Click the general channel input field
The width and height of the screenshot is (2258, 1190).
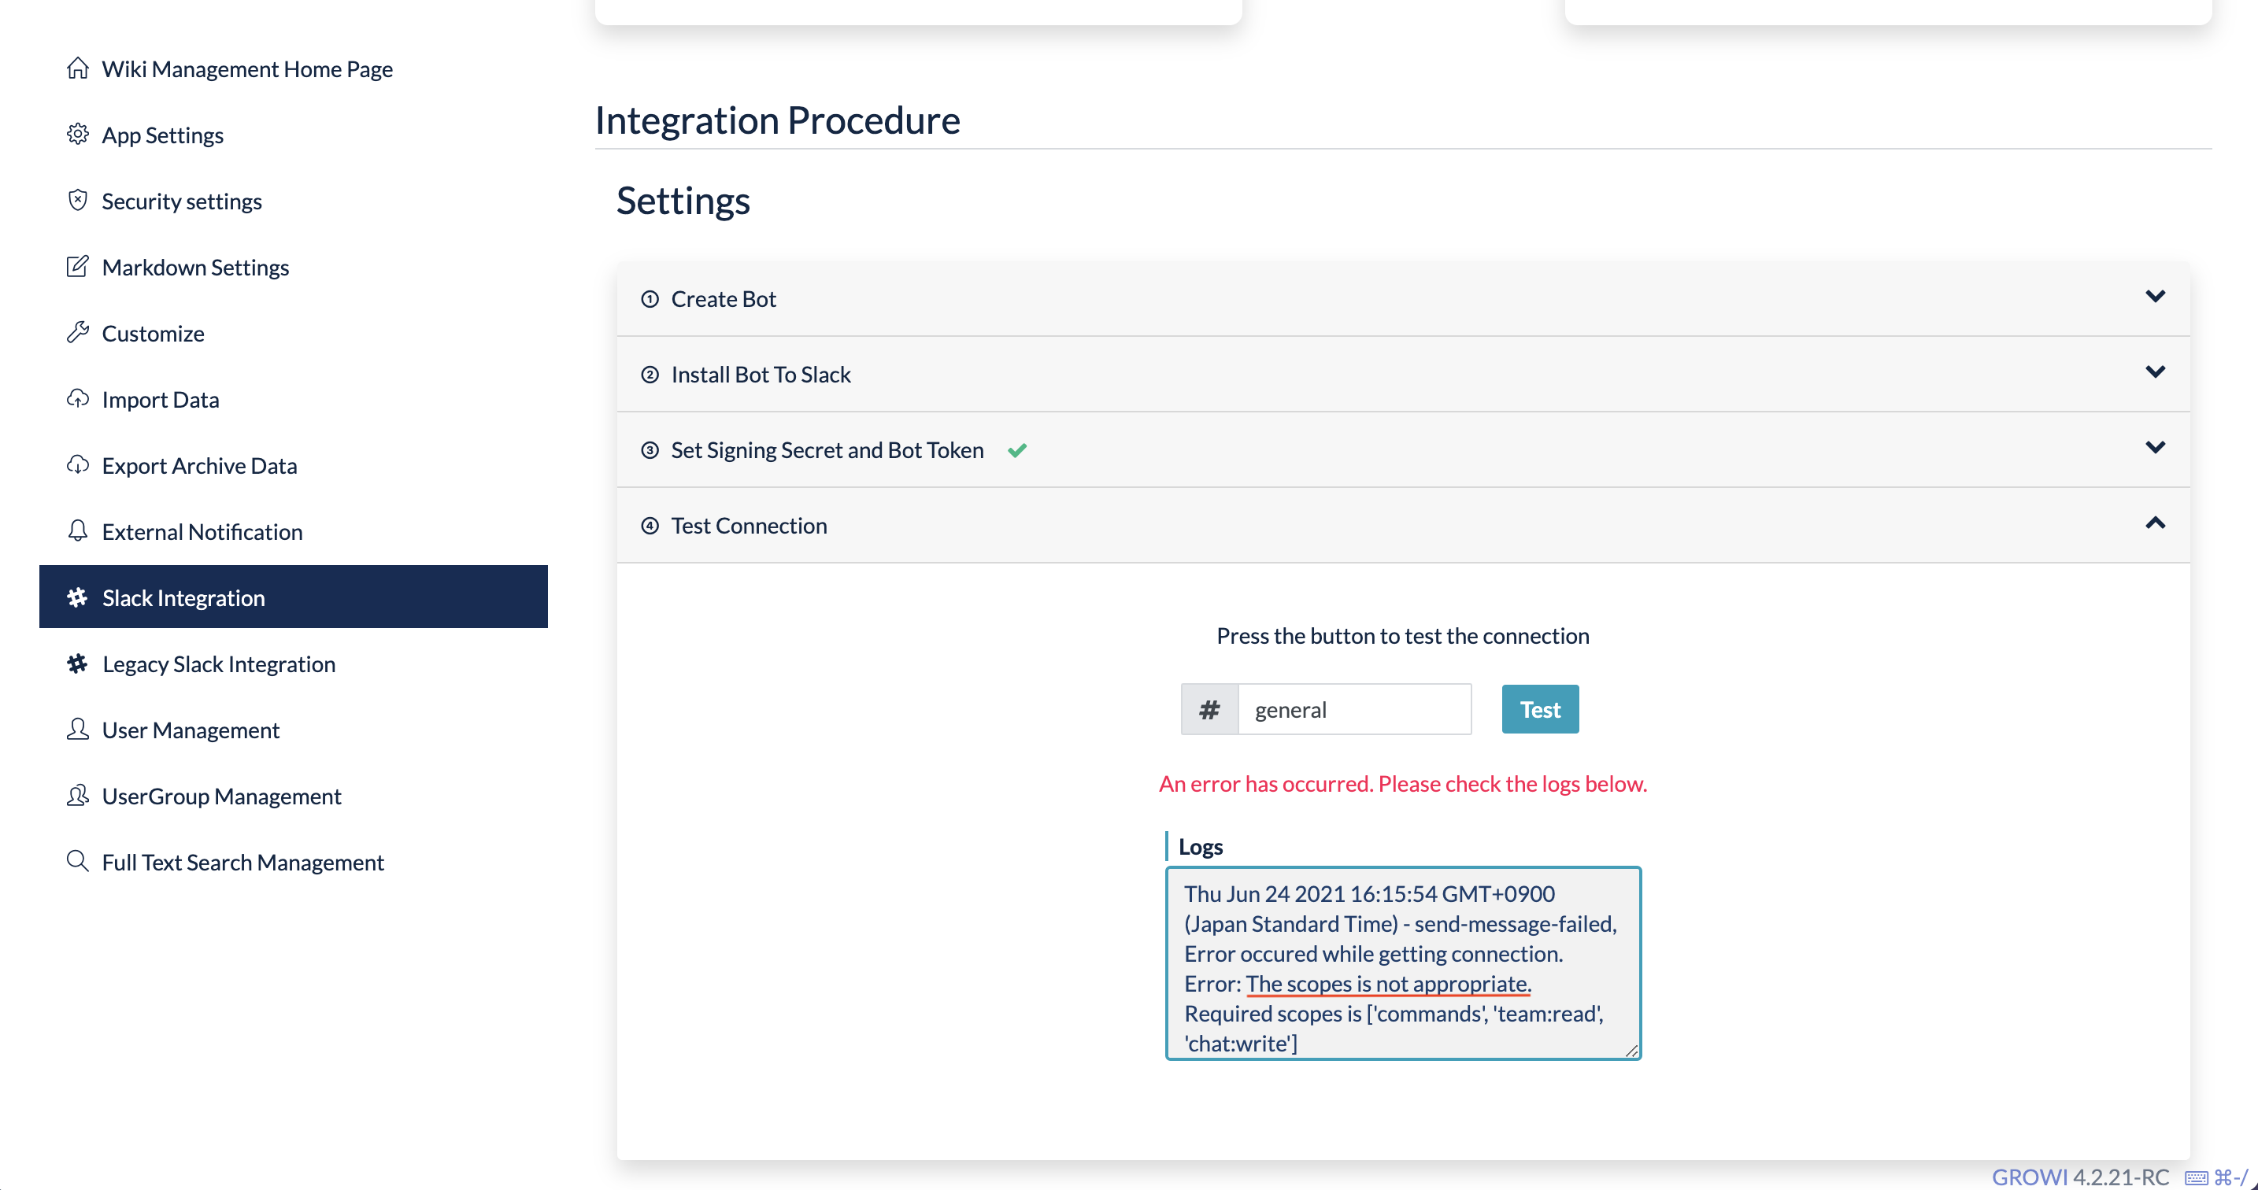[1354, 709]
